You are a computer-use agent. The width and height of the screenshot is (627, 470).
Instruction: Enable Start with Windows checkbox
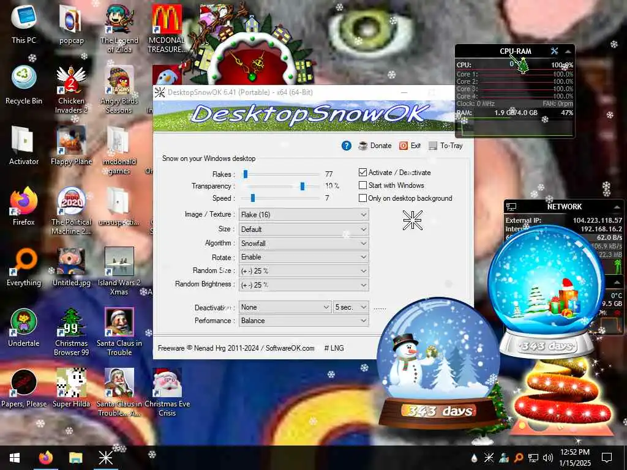[x=362, y=185]
